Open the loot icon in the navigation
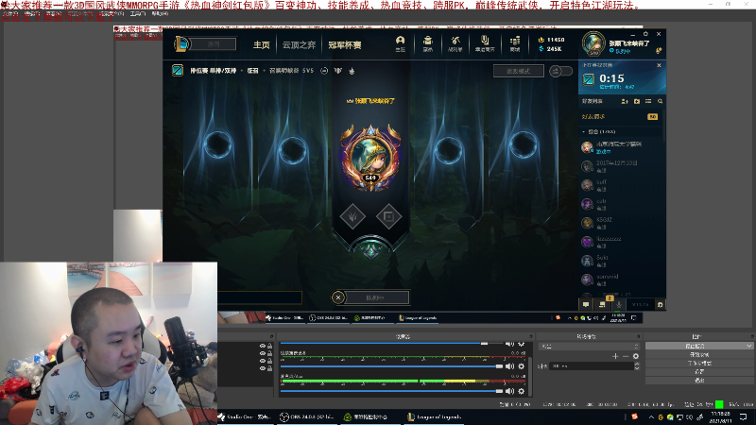The width and height of the screenshot is (756, 425). 485,43
